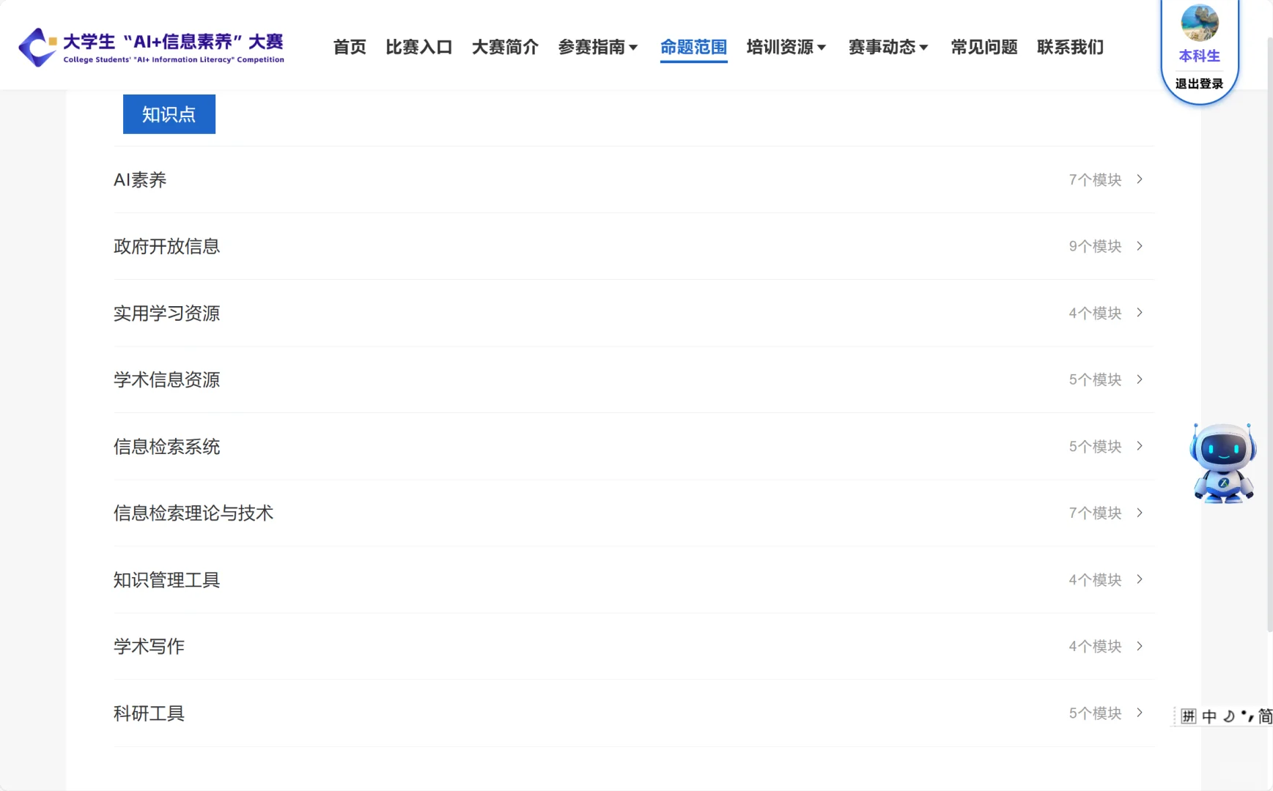Open the 赛事动态 dropdown menu

tap(887, 47)
